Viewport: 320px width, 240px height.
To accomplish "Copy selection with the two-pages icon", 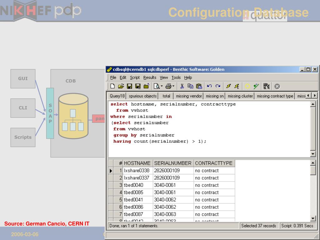I will pos(190,86).
